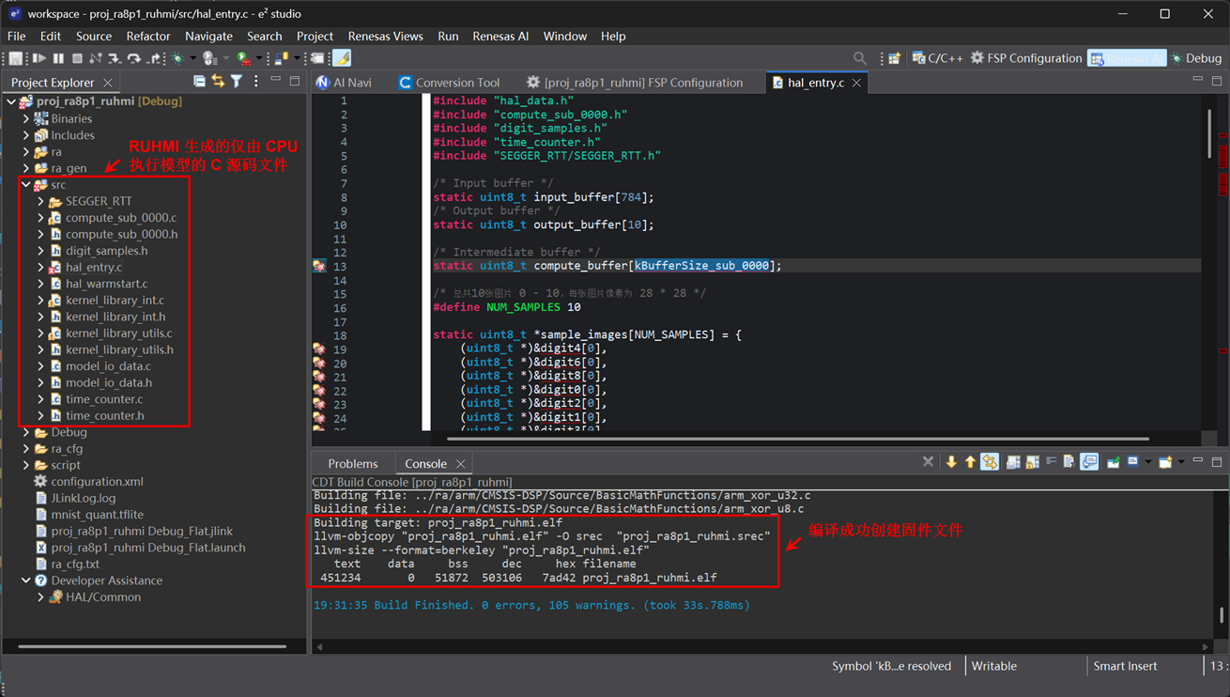Expand the Includes folder node
The image size is (1230, 697).
click(26, 135)
